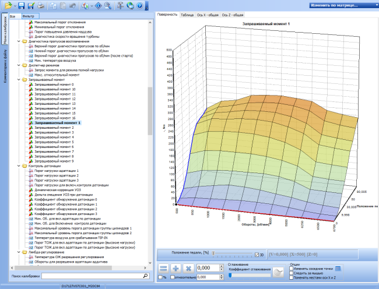This screenshot has height=289, width=379.
Task: Select 'Запрашиваемый момент 0' in the tree
Action: [x=54, y=84]
